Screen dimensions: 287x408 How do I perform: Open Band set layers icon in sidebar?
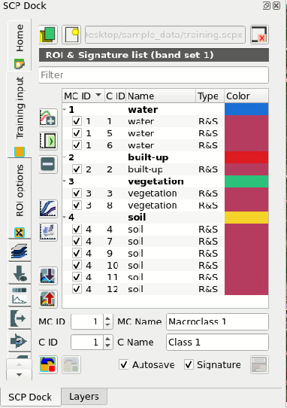[20, 251]
